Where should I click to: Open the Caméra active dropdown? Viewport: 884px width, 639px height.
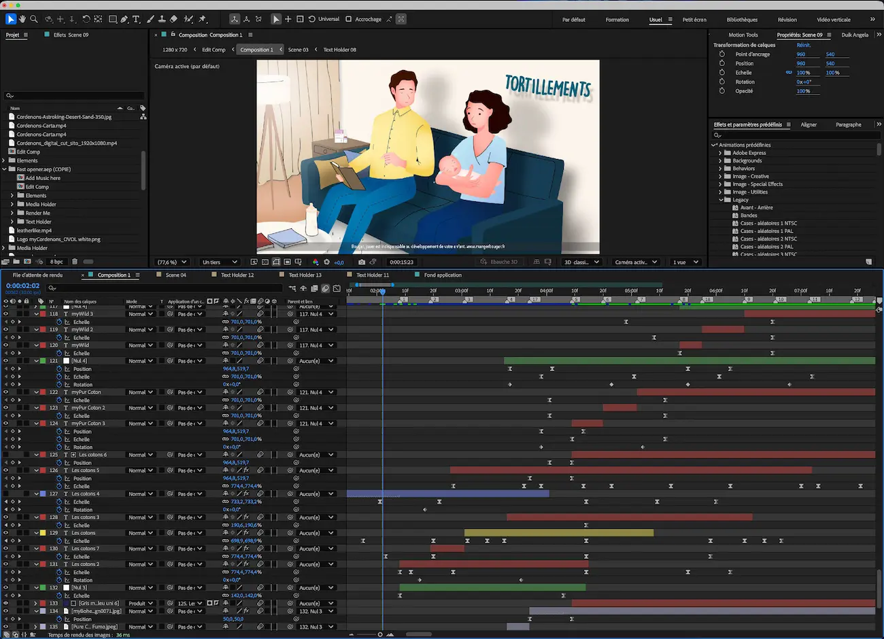coord(636,262)
